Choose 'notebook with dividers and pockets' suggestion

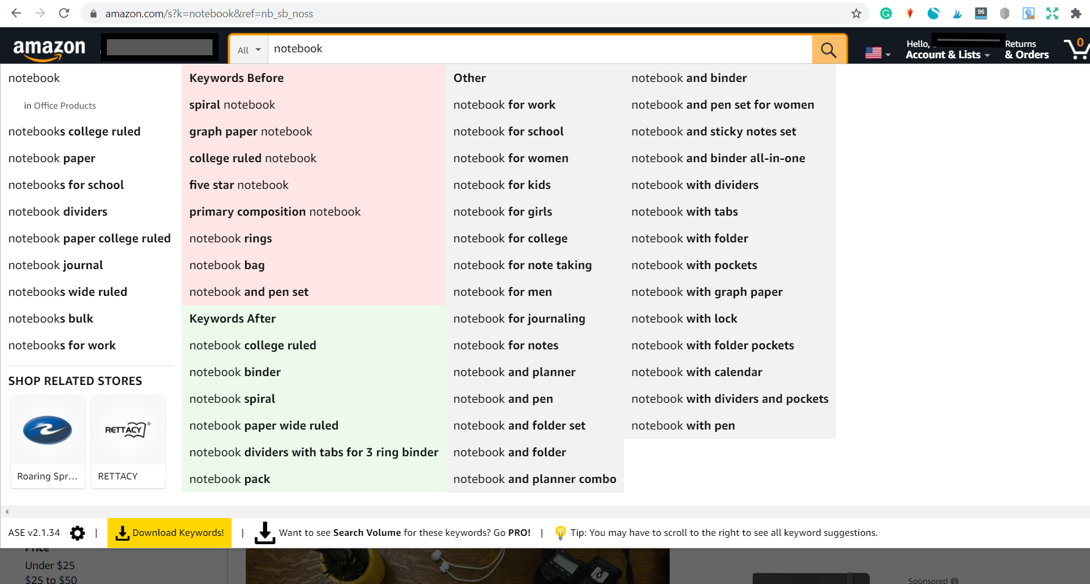click(730, 399)
